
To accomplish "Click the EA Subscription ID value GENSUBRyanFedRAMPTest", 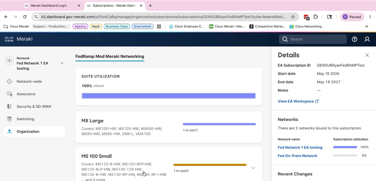I will [x=341, y=65].
